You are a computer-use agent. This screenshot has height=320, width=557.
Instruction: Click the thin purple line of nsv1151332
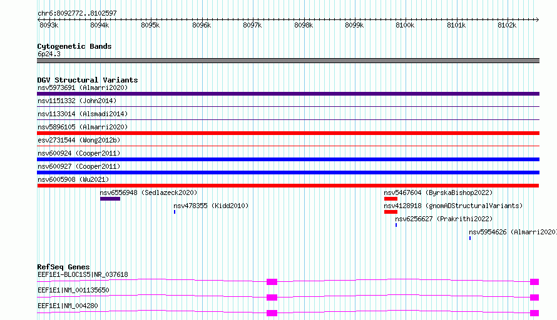point(288,106)
